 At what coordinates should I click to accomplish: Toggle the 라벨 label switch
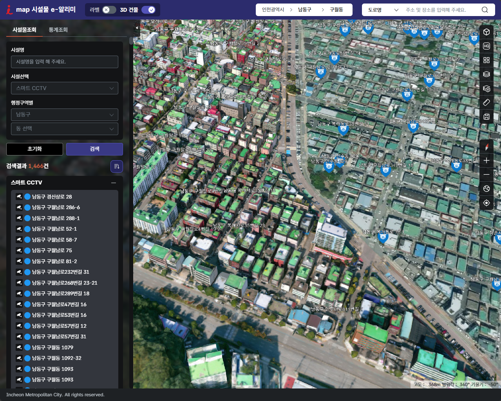[x=109, y=10]
